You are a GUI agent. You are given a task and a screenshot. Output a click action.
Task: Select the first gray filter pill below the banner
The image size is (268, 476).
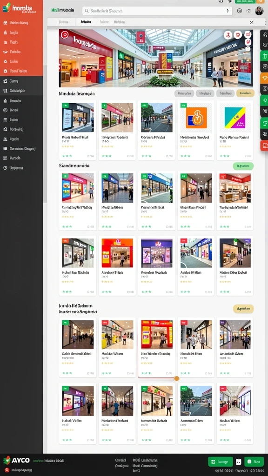coord(184,93)
